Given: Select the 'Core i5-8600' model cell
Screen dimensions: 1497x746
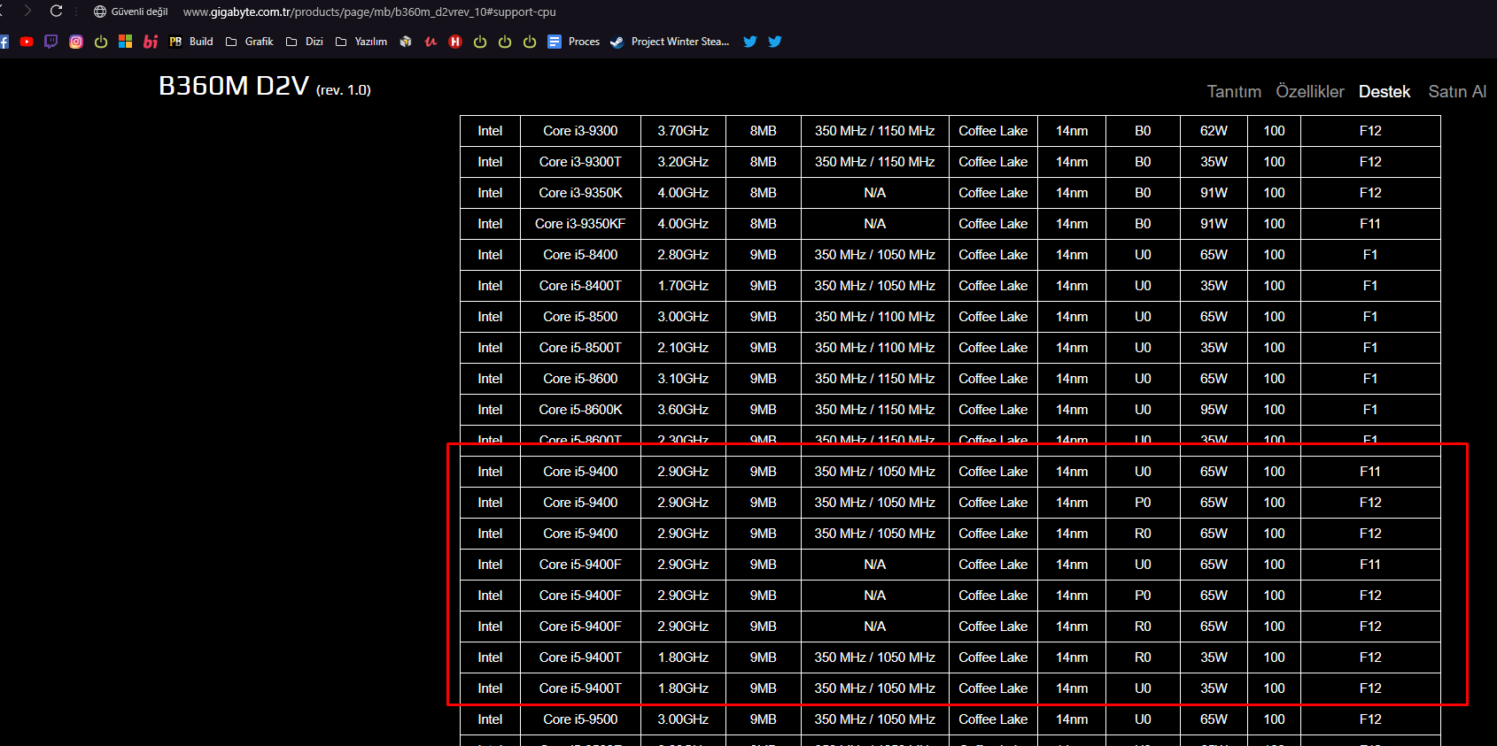Looking at the screenshot, I should pos(580,379).
